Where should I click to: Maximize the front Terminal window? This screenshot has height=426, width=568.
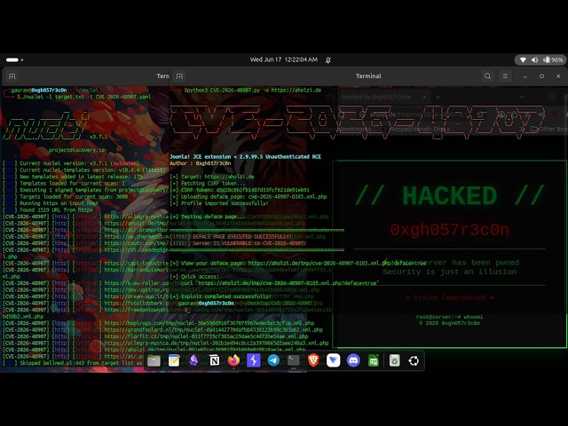[x=541, y=76]
